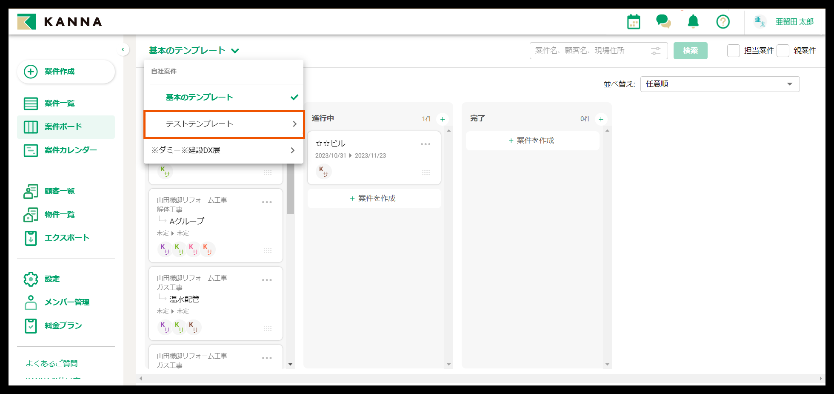Open the calendar icon in header

coord(634,22)
